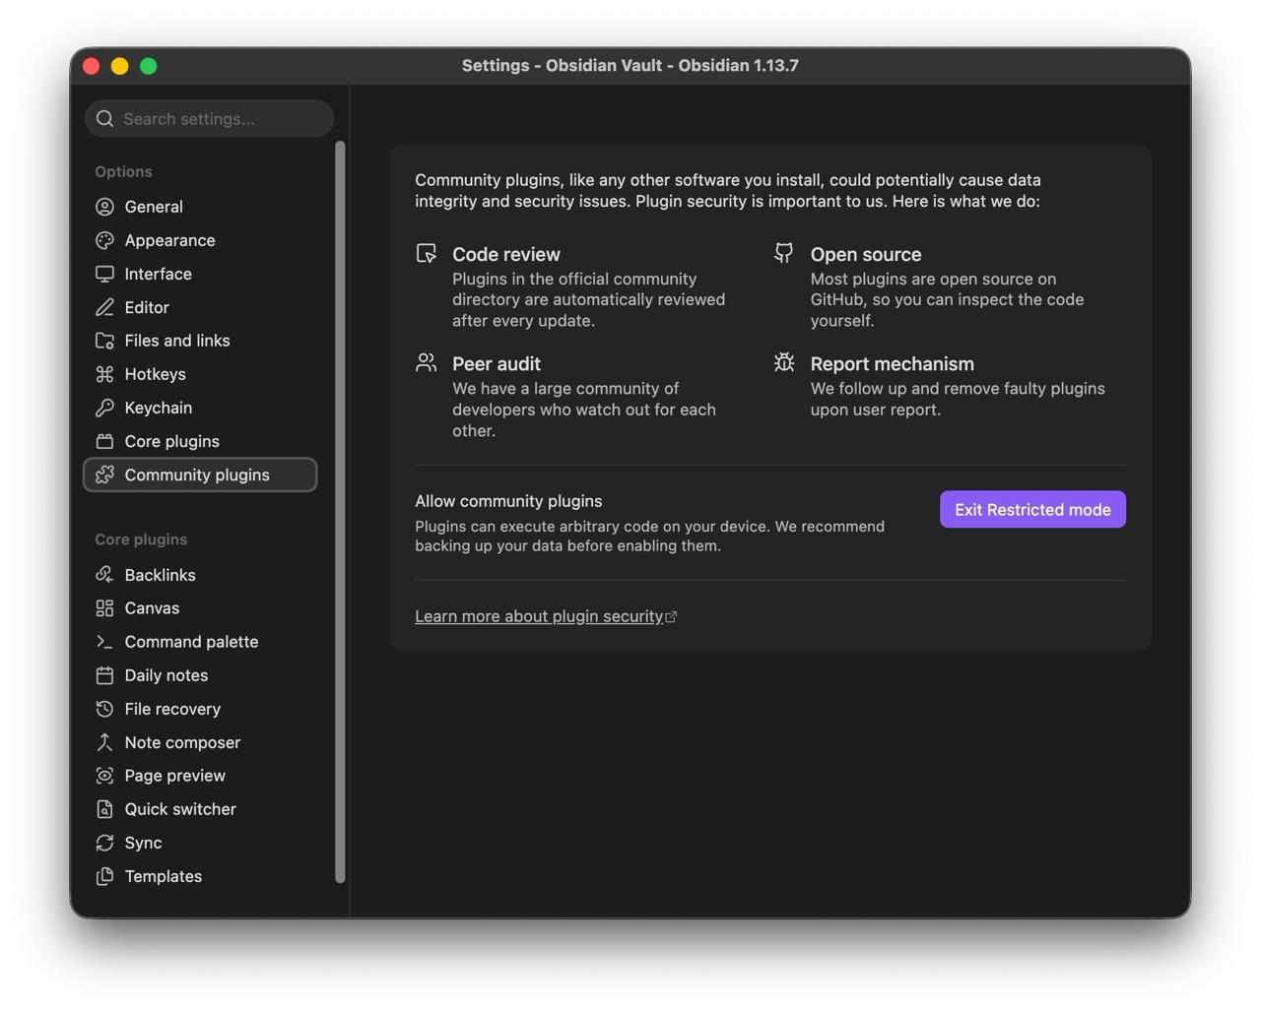Screen dimensions: 1261x1011
Task: Click Exit Restricted mode button
Action: click(1032, 509)
